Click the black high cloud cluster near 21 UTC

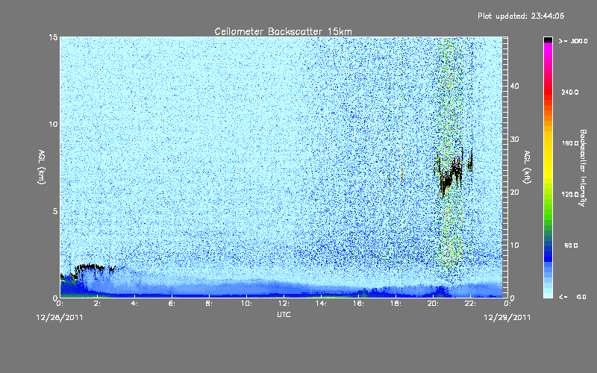[451, 173]
